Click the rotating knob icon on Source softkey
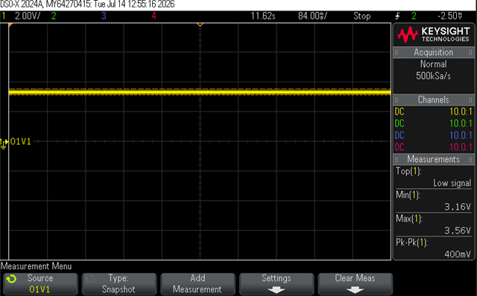The height and width of the screenshot is (296, 477). coord(11,279)
